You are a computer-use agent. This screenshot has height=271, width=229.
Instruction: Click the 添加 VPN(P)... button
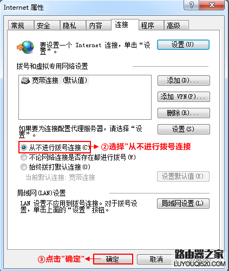tap(184, 97)
